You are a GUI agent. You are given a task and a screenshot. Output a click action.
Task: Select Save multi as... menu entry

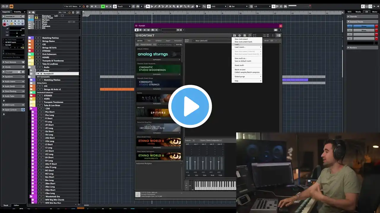(240, 58)
